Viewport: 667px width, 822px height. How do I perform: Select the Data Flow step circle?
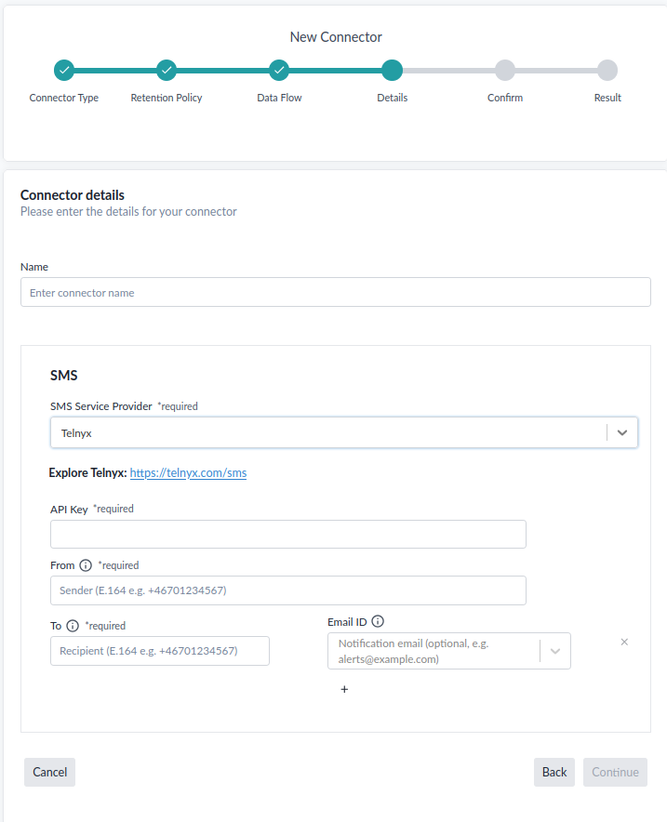coord(279,70)
